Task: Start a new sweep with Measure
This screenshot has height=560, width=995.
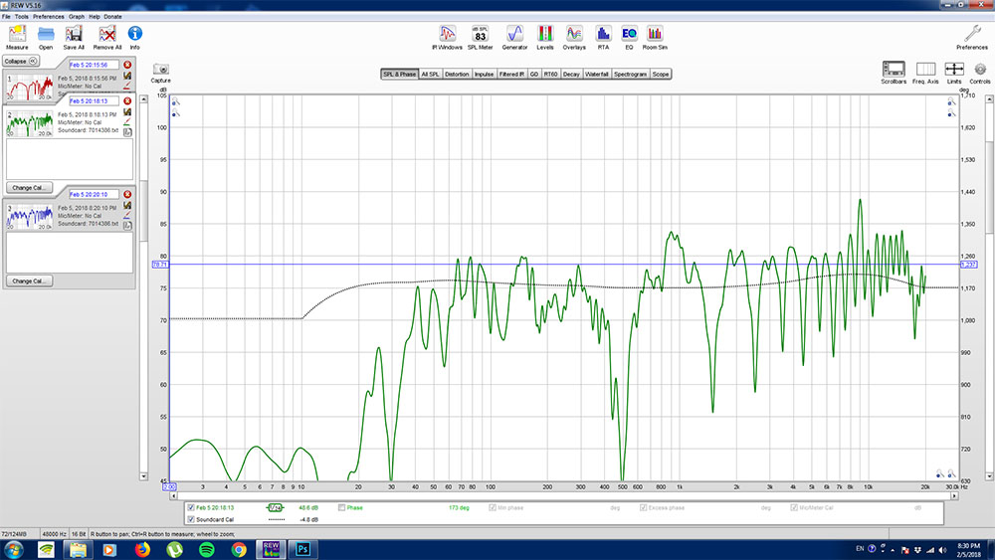Action: (x=17, y=38)
